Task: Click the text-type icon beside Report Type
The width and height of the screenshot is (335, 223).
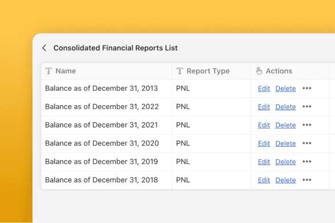Action: click(180, 71)
